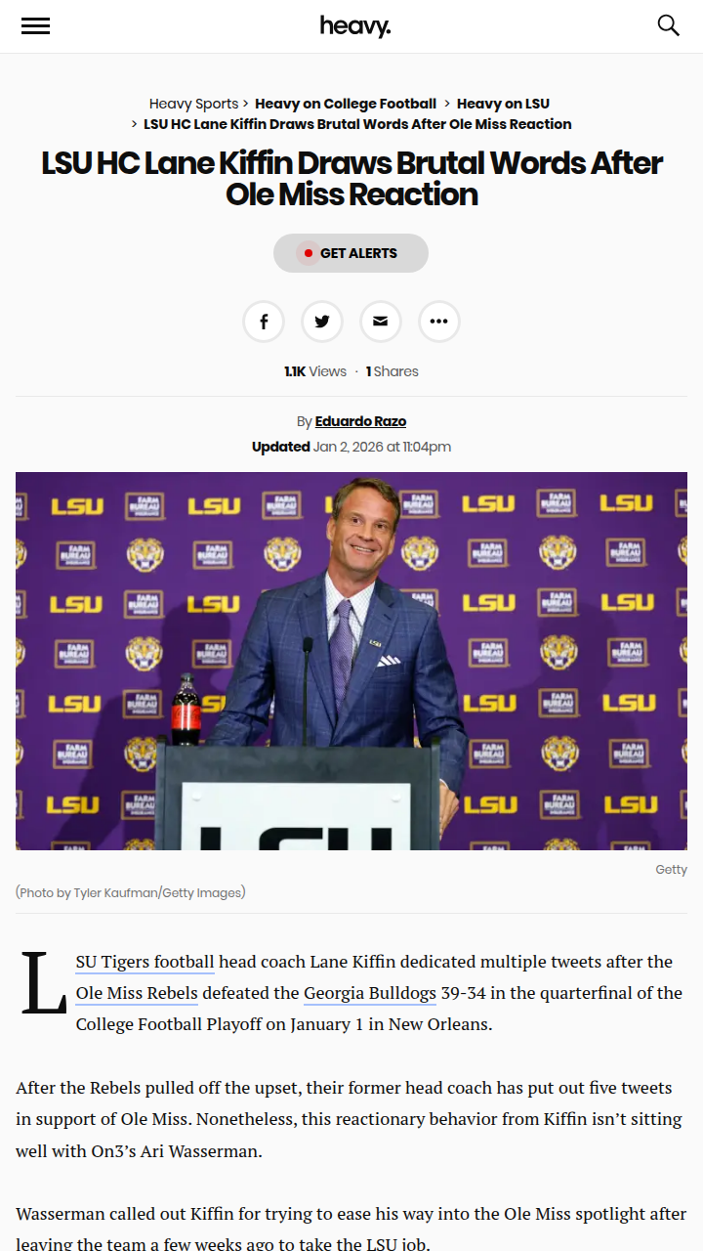Open the Heavy Sports breadcrumb

(193, 104)
